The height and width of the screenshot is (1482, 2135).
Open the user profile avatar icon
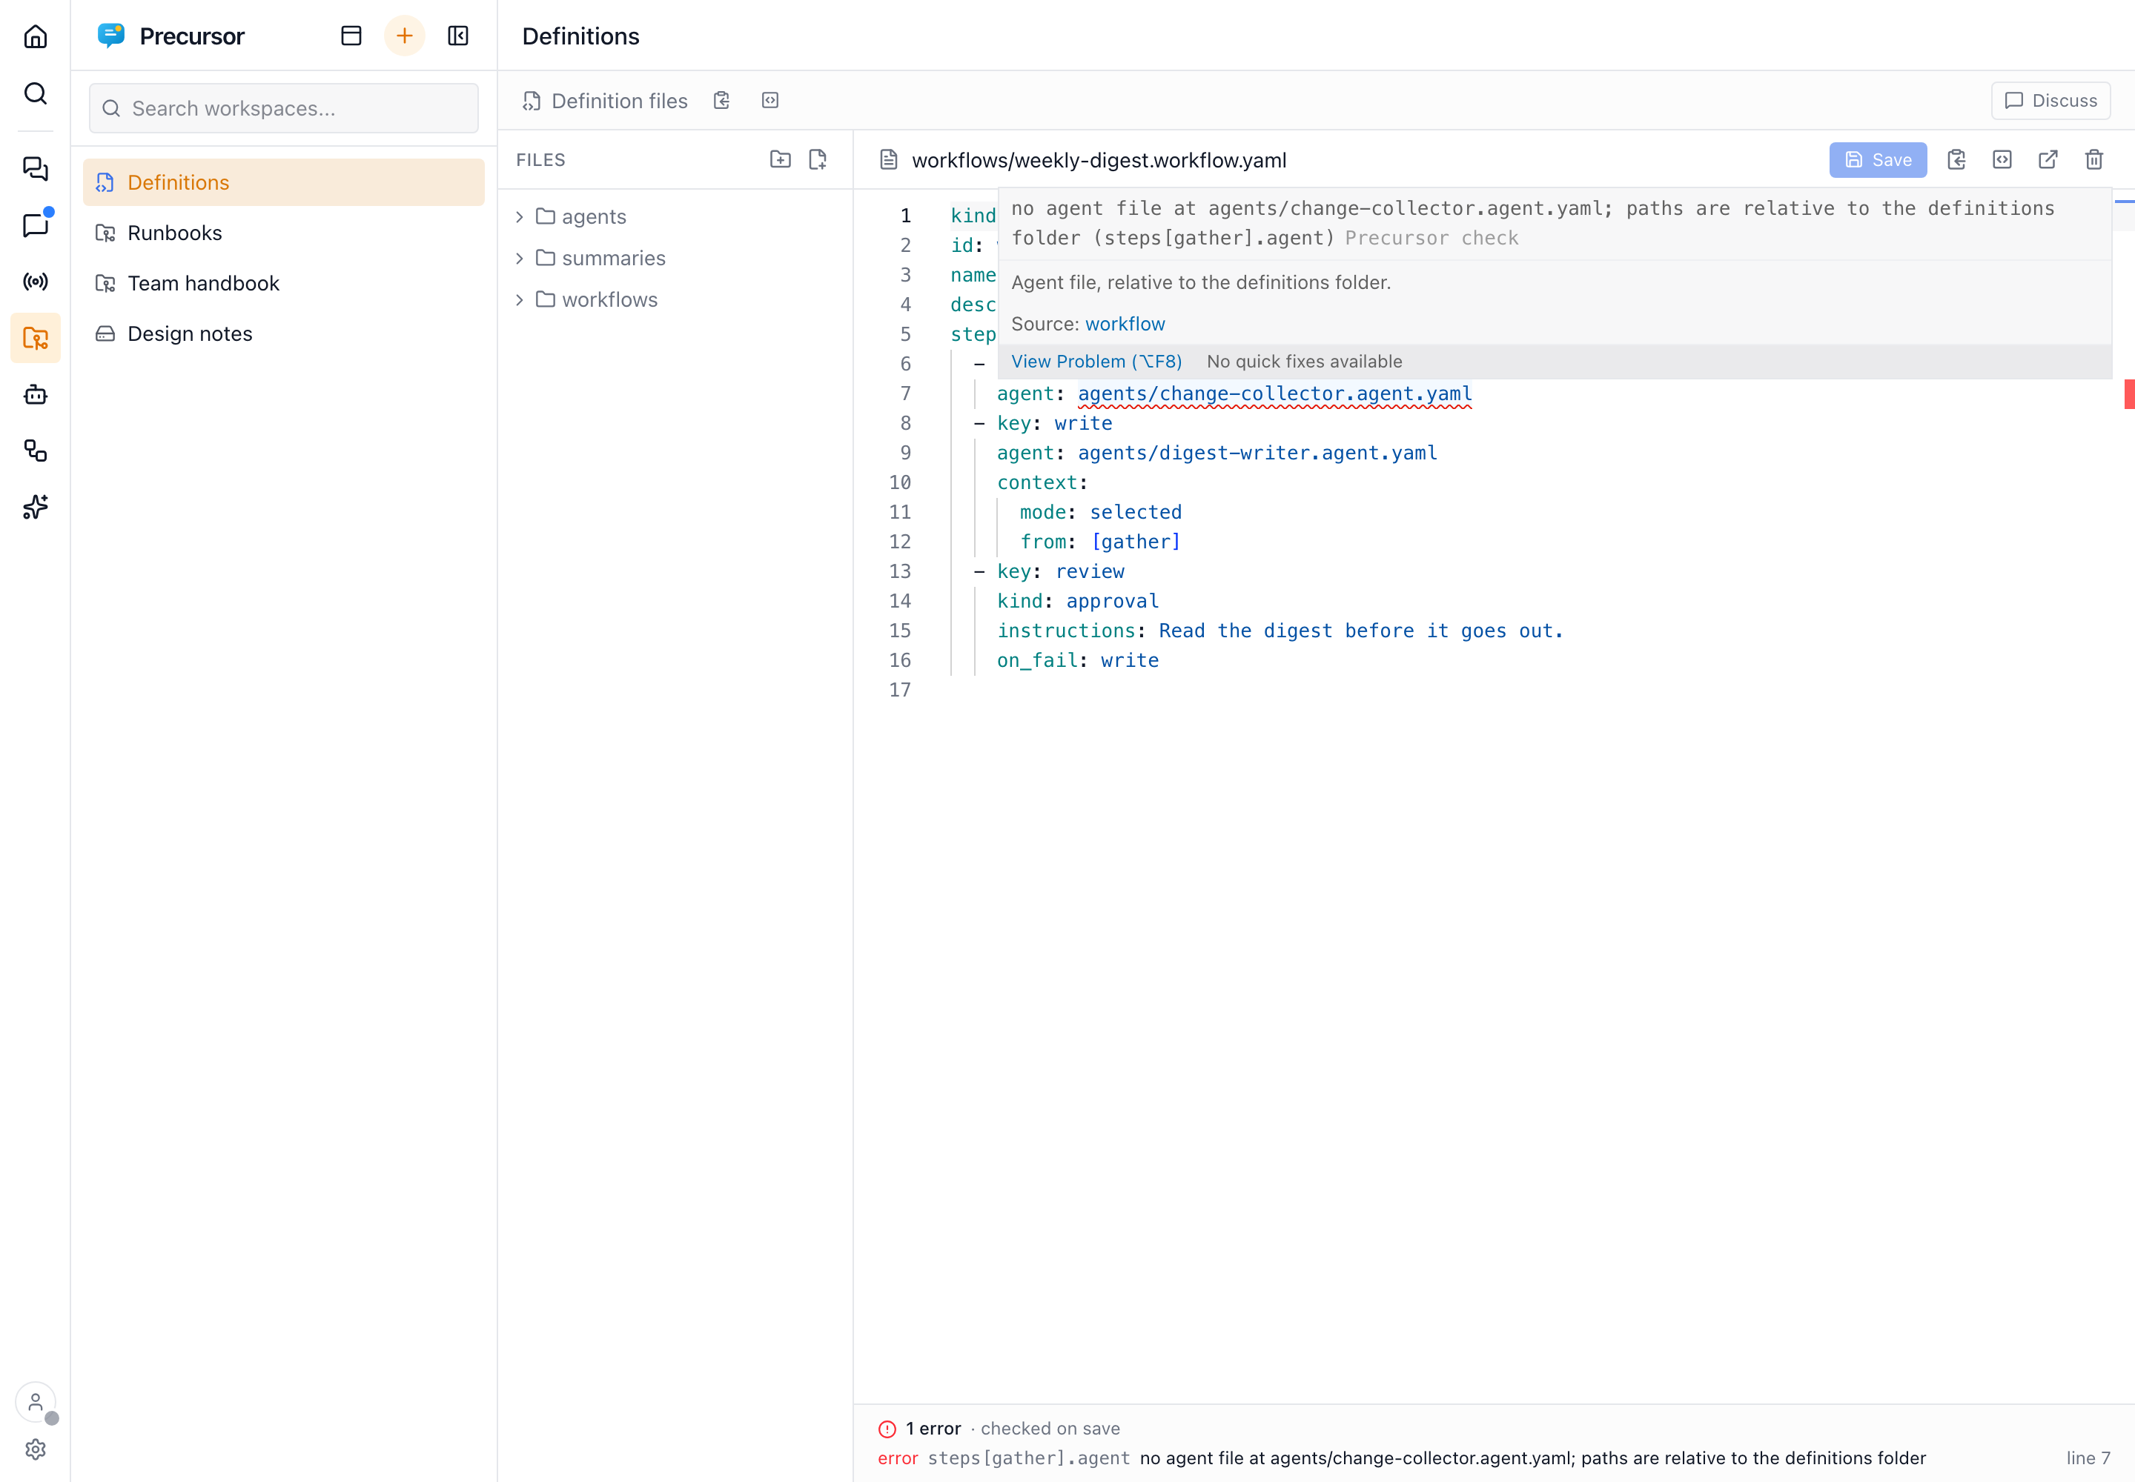point(36,1402)
